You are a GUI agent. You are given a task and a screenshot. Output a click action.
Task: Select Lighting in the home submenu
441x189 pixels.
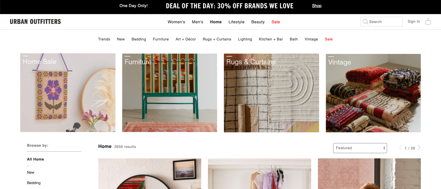[245, 39]
